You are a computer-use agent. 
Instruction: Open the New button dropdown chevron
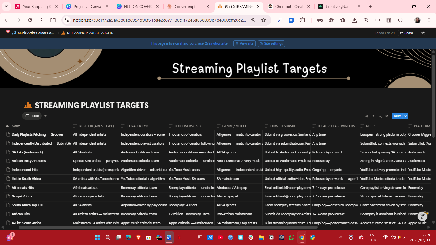(405, 116)
